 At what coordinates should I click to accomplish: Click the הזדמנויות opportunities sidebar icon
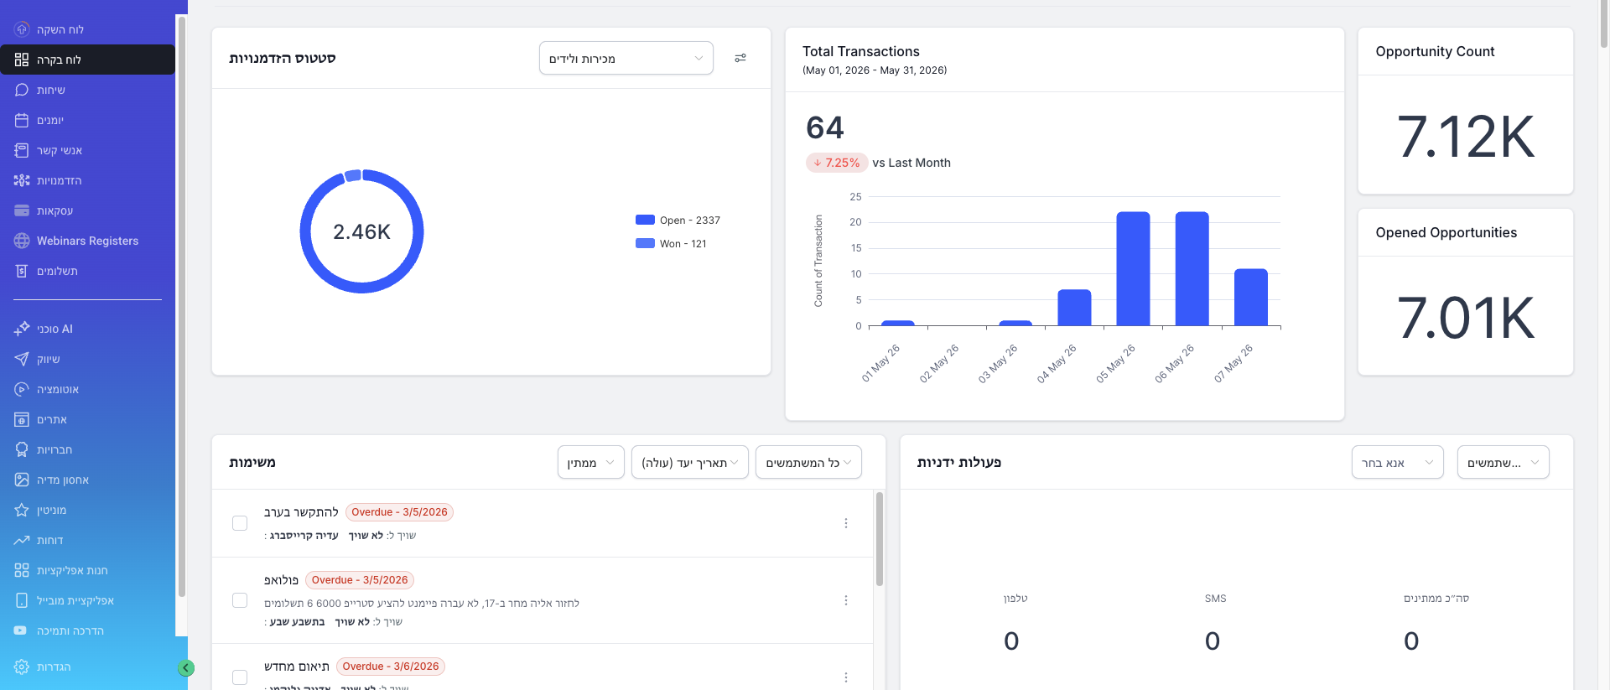(x=22, y=180)
